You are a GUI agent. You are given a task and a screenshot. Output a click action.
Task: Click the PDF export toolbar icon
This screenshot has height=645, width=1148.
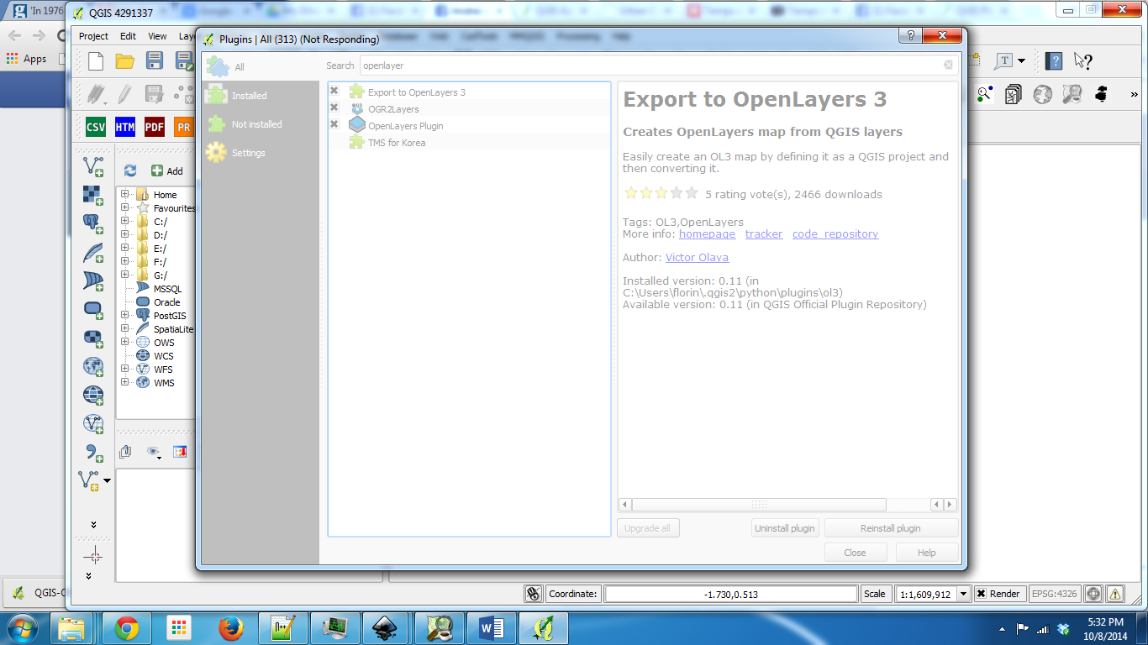pyautogui.click(x=155, y=127)
